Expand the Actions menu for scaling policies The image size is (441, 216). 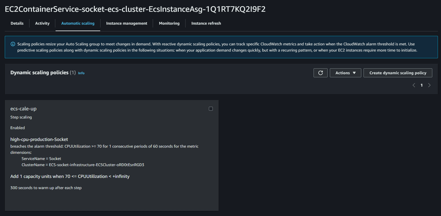(x=345, y=73)
